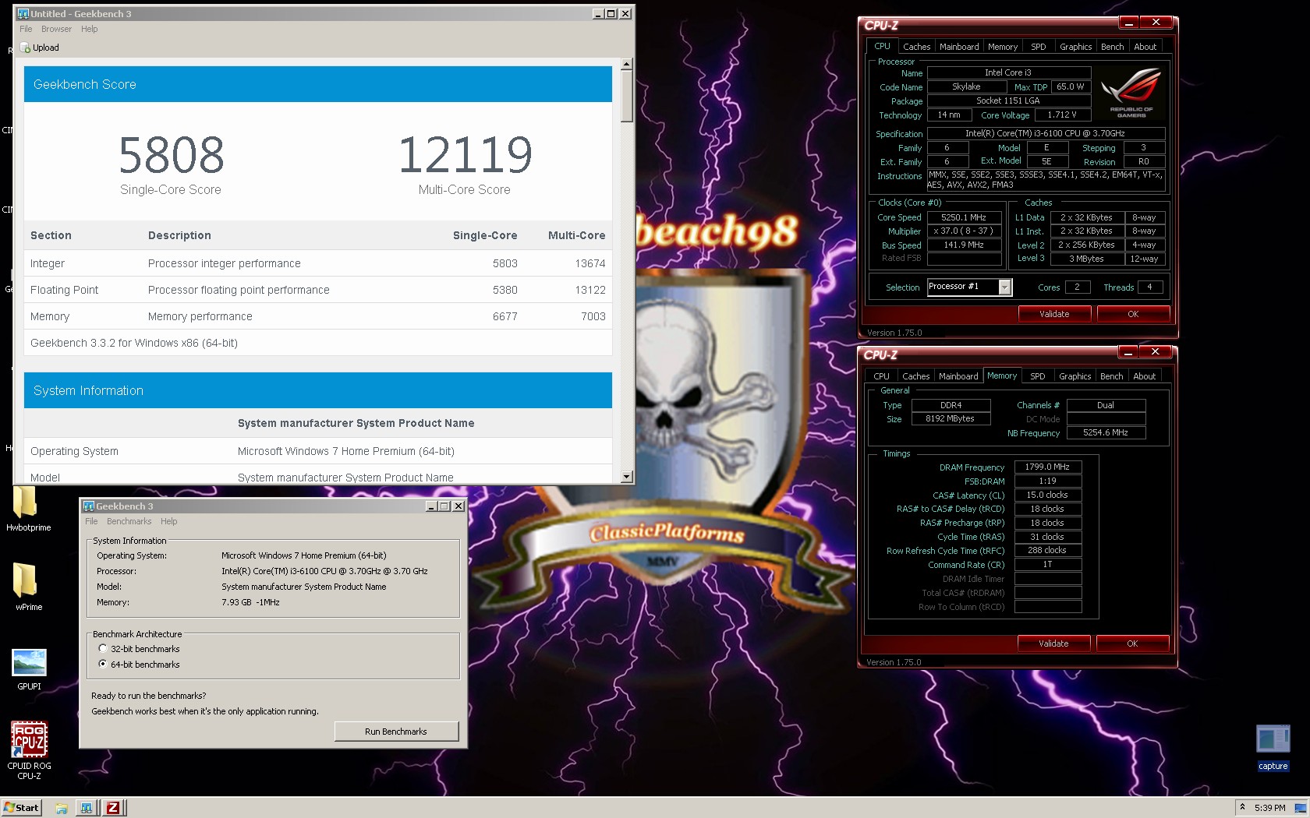The width and height of the screenshot is (1310, 818).
Task: Switch to Graphics tab in top CPU-Z
Action: pos(1075,47)
